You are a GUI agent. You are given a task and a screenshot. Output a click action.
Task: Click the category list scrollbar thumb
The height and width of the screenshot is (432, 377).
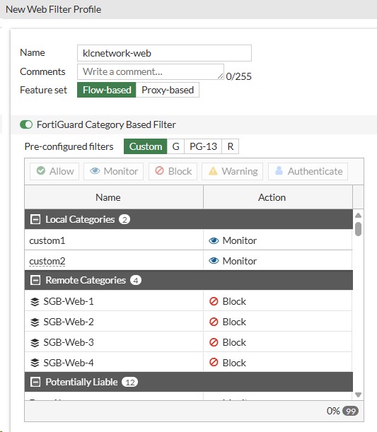pyautogui.click(x=359, y=229)
